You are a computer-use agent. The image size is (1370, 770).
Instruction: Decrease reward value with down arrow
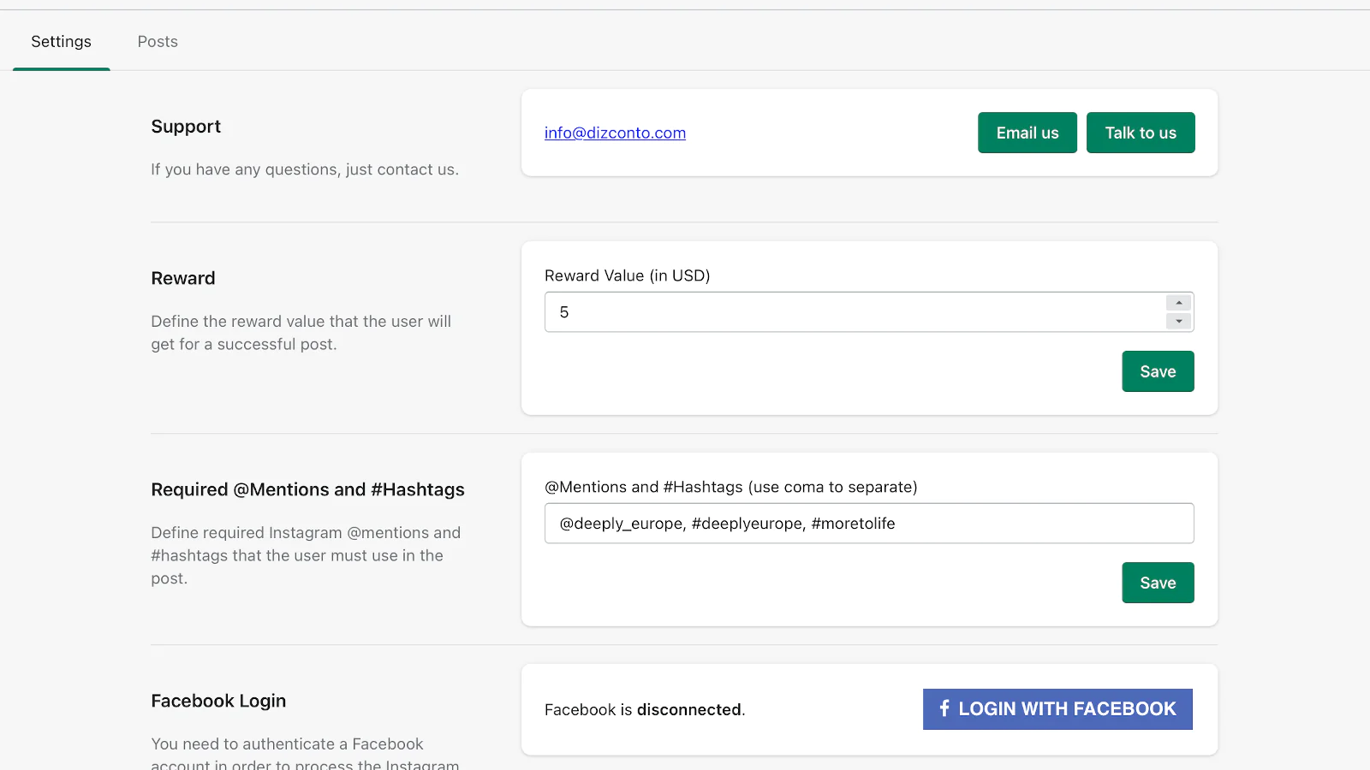(1179, 322)
